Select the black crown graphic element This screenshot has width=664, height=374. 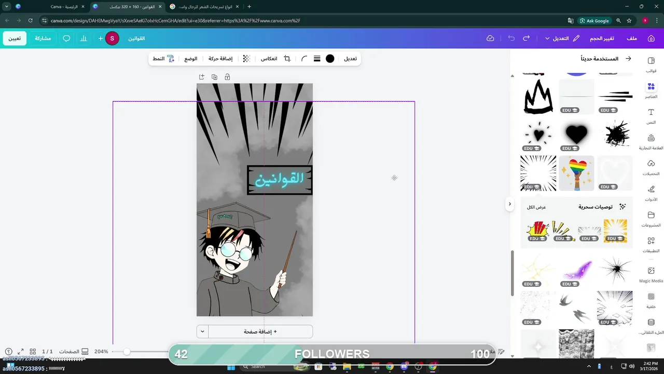(538, 96)
